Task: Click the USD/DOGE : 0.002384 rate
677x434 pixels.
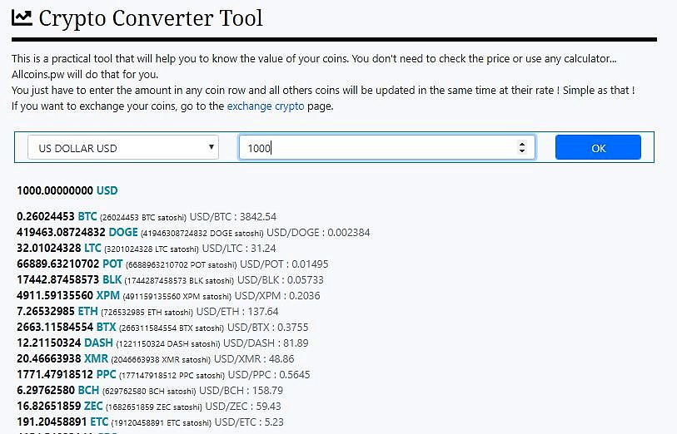Action: click(318, 233)
